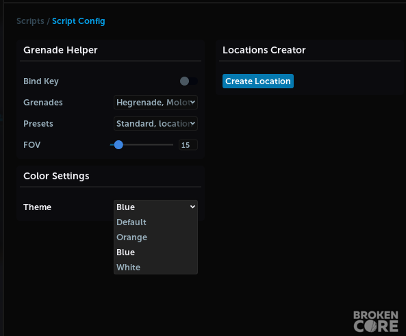Click the Broken Core logo
The width and height of the screenshot is (406, 336).
coord(376,321)
